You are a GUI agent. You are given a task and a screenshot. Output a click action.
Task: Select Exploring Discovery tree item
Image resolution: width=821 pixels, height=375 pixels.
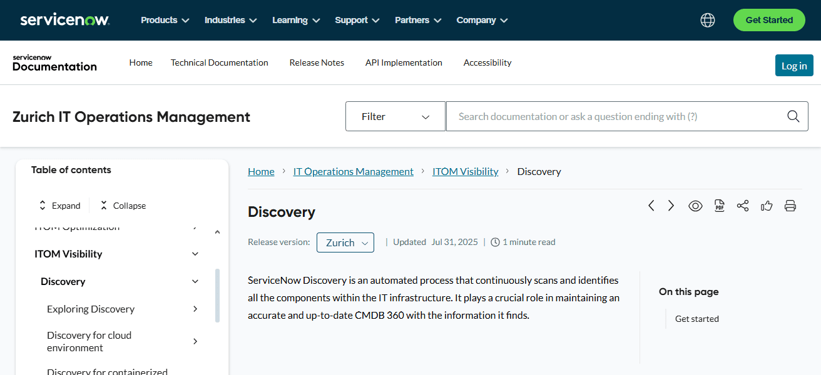pos(91,309)
